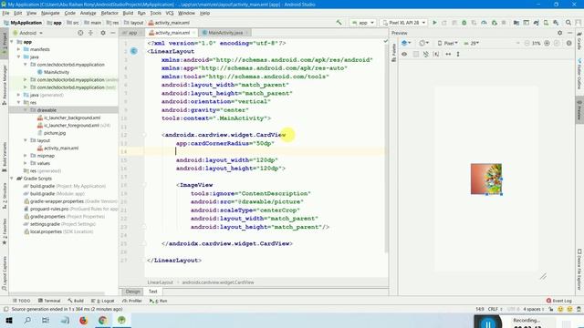Open the Logcat tool window
Viewport: 584px width, 328px height.
(104, 301)
